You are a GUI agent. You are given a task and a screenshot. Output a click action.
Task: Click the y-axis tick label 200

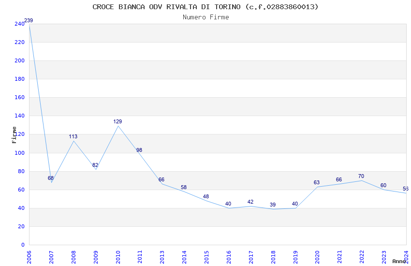(x=20, y=60)
